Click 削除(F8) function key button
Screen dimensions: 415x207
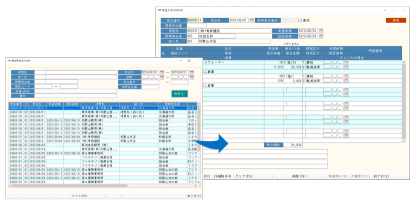[x=299, y=176]
